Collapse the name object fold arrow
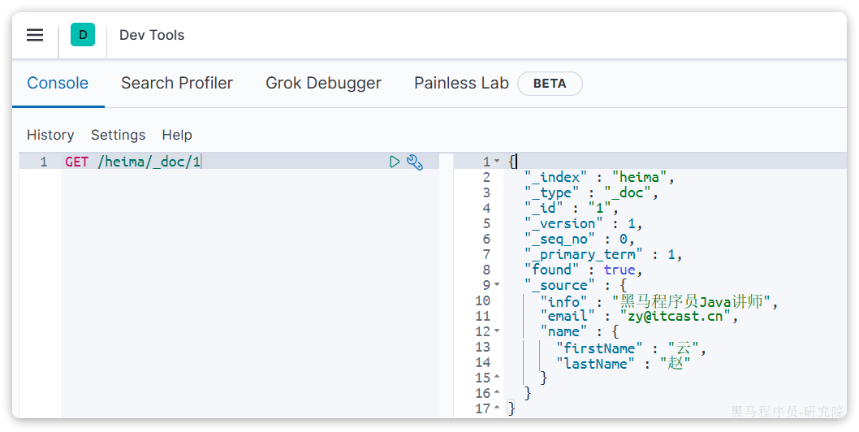Image resolution: width=859 pixels, height=432 pixels. [x=497, y=331]
